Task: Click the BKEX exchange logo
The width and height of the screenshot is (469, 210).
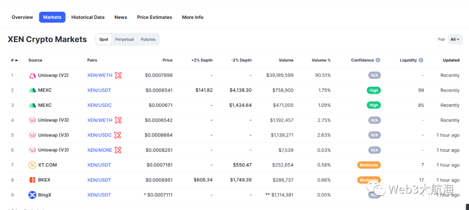Action: [32, 180]
